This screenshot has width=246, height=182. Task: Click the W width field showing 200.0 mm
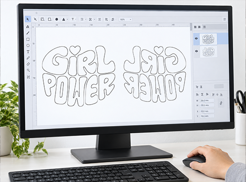207,100
